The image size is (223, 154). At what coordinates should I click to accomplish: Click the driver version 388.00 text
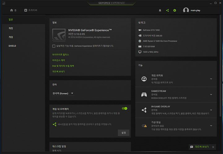(152, 36)
